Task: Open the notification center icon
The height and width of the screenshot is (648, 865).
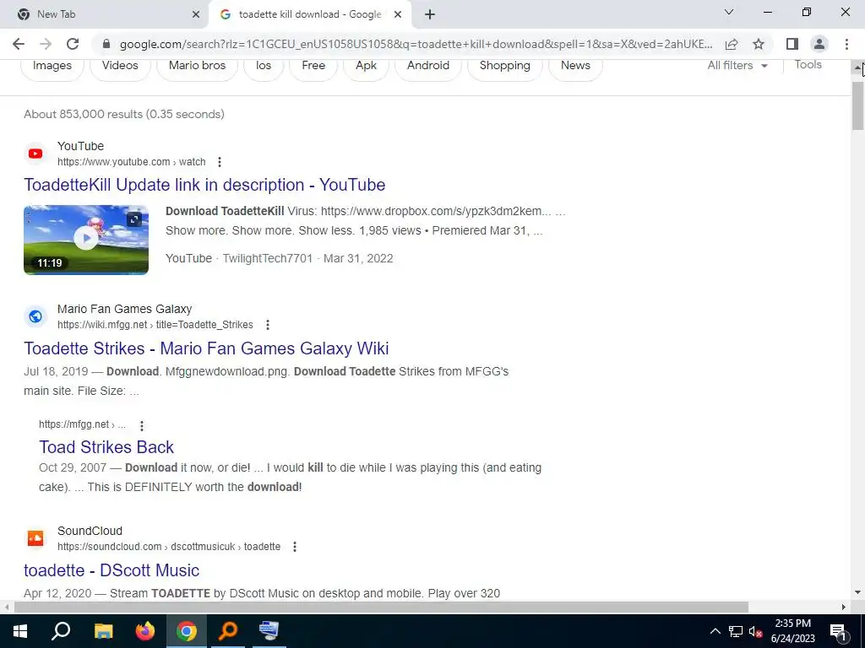Action: 838,631
